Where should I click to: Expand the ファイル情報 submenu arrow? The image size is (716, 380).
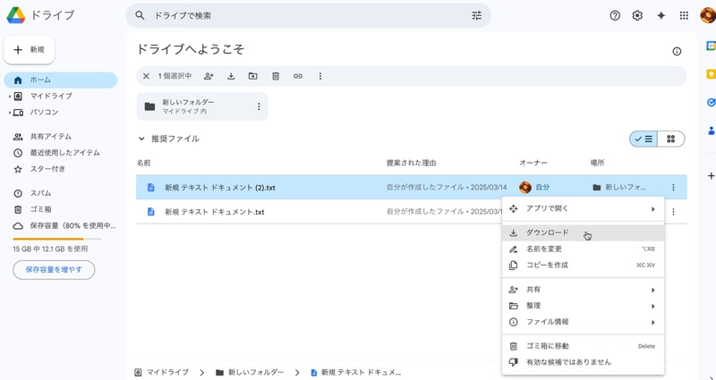click(x=653, y=323)
